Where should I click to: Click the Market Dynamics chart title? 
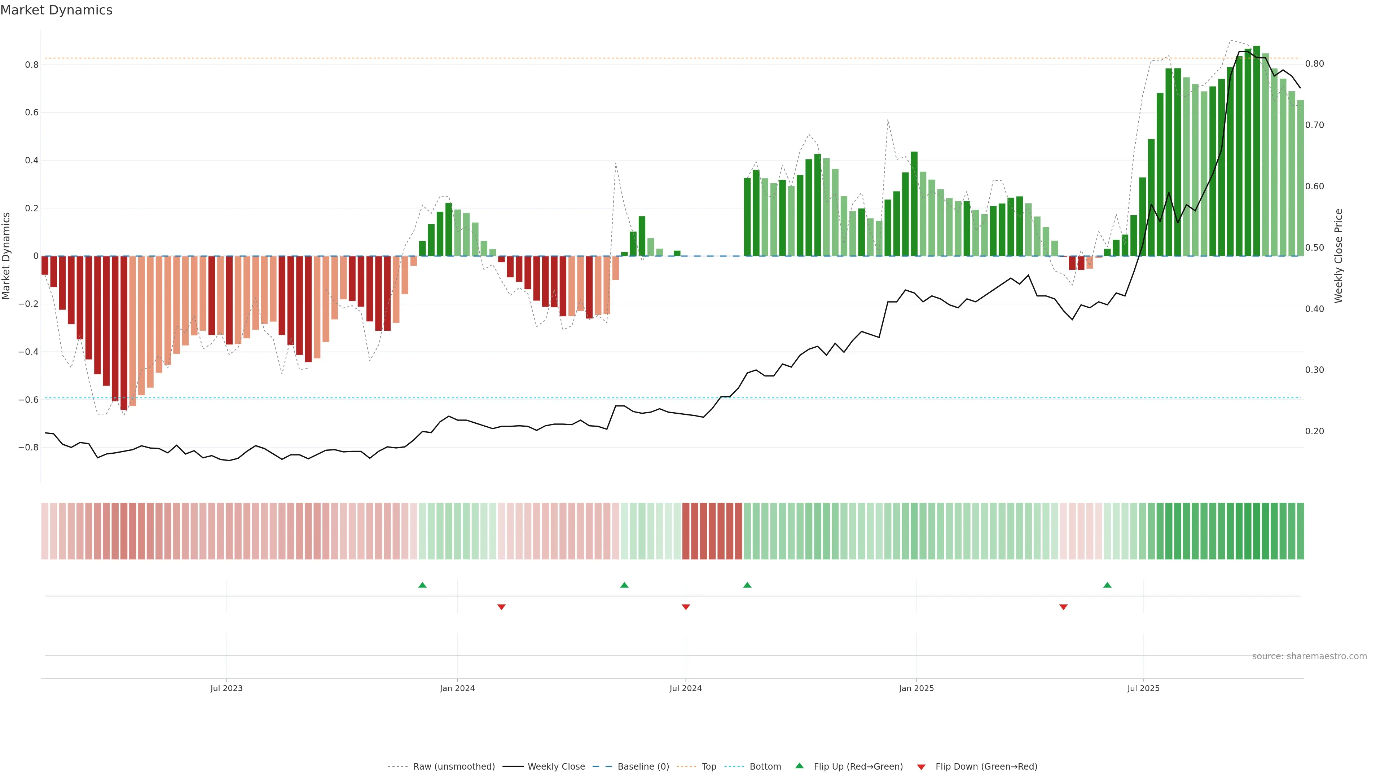point(57,10)
